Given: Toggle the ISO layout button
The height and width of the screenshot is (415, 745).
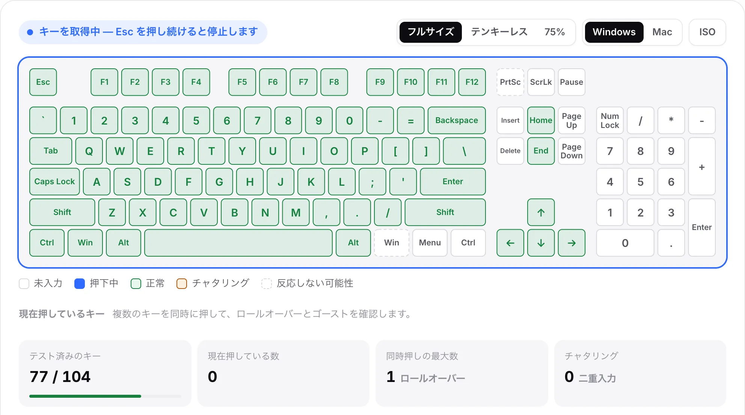Looking at the screenshot, I should (707, 32).
